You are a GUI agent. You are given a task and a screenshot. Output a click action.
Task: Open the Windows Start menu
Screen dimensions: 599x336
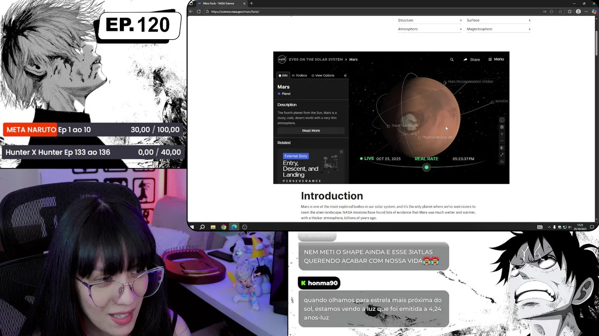(191, 227)
